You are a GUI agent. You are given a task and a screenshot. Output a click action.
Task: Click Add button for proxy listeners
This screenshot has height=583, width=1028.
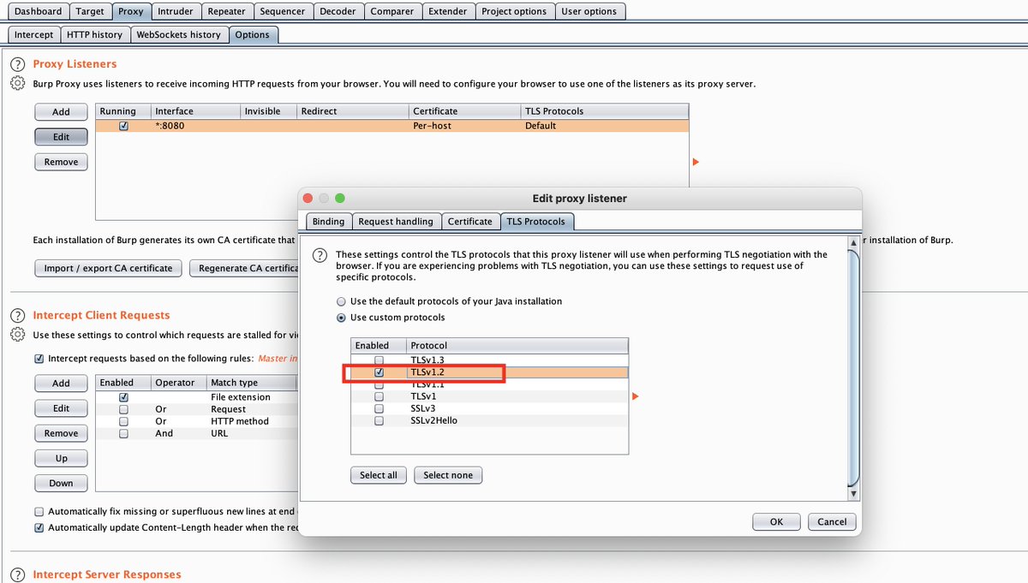pos(61,112)
